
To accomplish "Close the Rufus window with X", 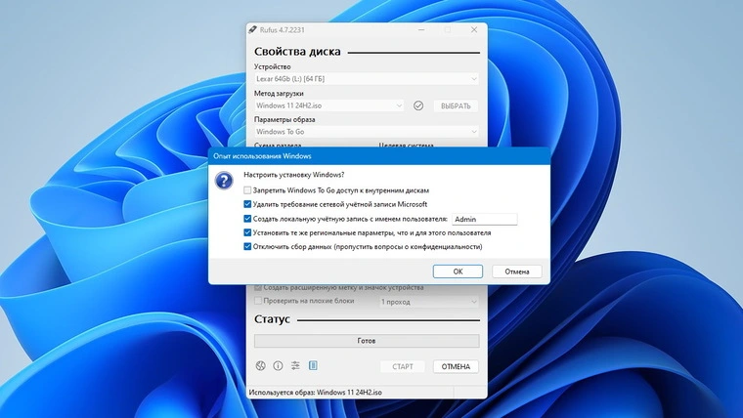I will tap(473, 30).
